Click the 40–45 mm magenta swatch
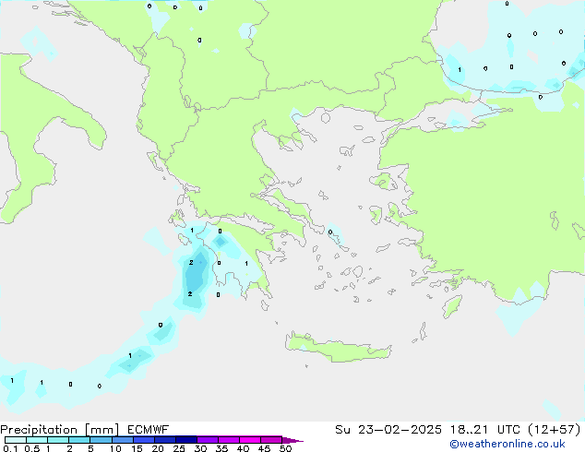The image size is (585, 452). point(250,440)
